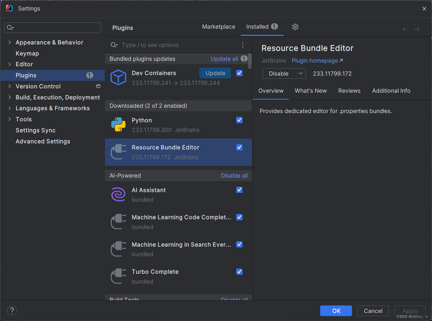Click the IntelliJ logo in title bar
The image size is (432, 321).
click(9, 8)
